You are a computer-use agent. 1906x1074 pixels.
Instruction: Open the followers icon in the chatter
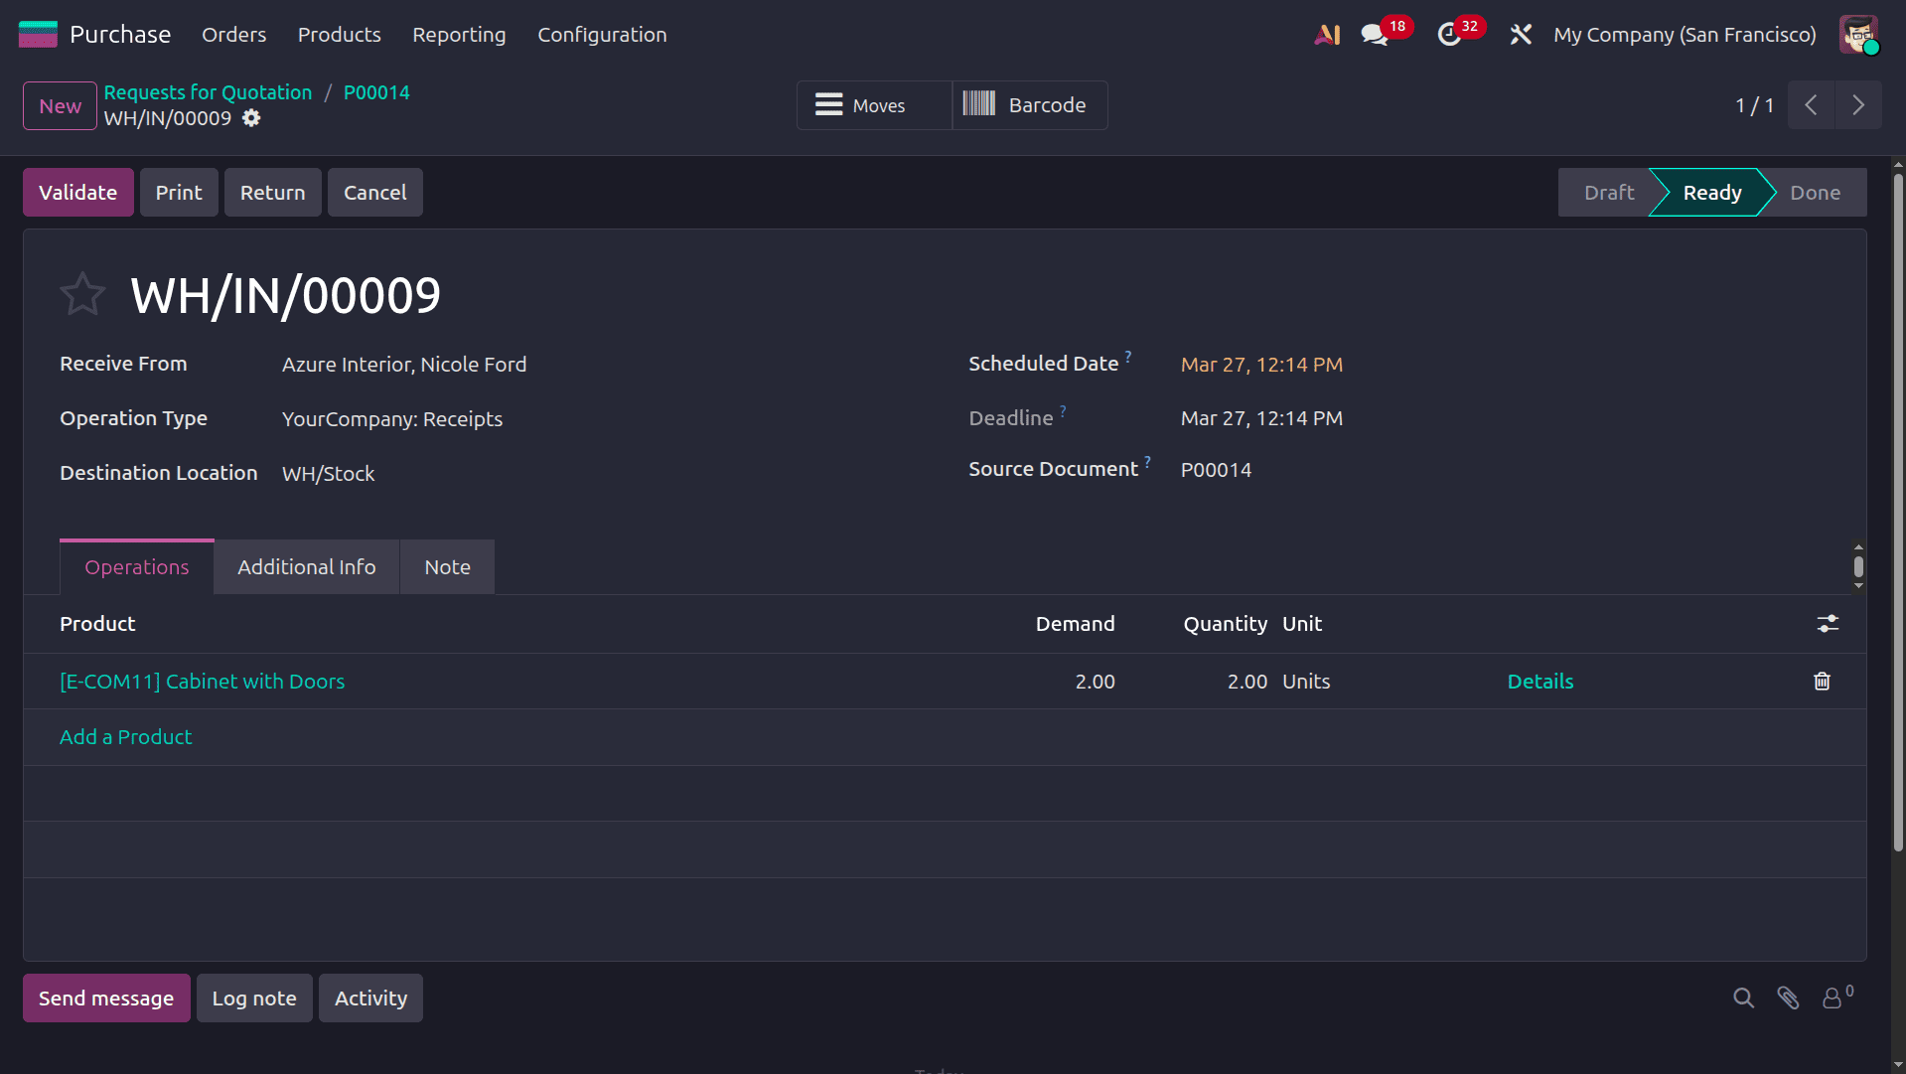[1833, 997]
